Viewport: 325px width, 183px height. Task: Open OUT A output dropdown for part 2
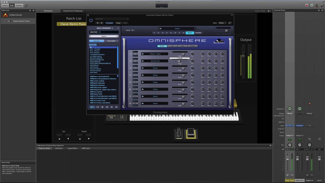pos(135,63)
